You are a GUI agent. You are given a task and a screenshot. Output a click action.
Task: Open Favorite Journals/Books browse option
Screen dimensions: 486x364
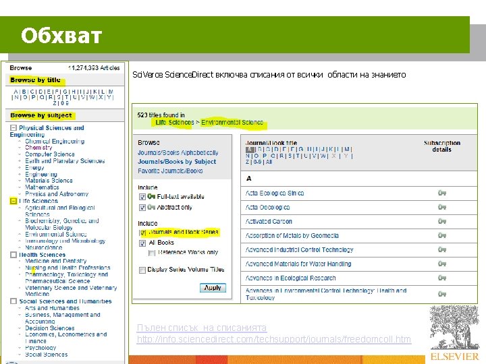(x=170, y=171)
